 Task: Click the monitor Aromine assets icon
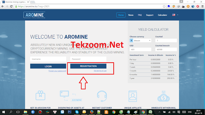pyautogui.click(x=71, y=96)
